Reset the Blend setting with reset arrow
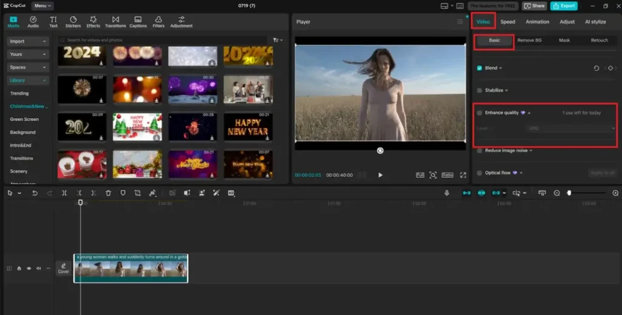The width and height of the screenshot is (622, 315). (x=596, y=68)
